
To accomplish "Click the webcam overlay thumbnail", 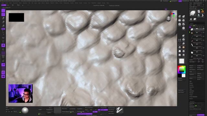I will pyautogui.click(x=20, y=93).
